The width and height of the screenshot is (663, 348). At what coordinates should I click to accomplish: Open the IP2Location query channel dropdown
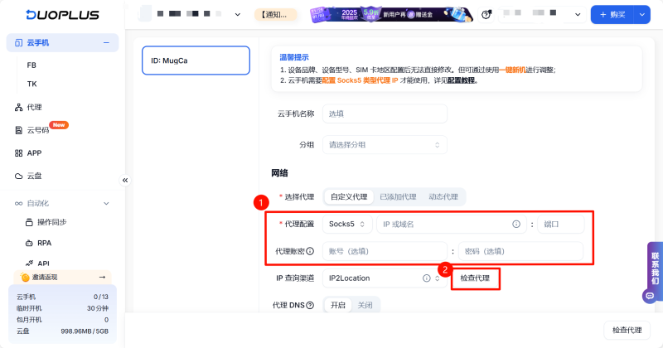(384, 278)
